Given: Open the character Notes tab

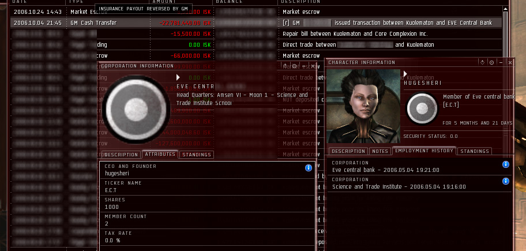Looking at the screenshot, I should (x=380, y=151).
